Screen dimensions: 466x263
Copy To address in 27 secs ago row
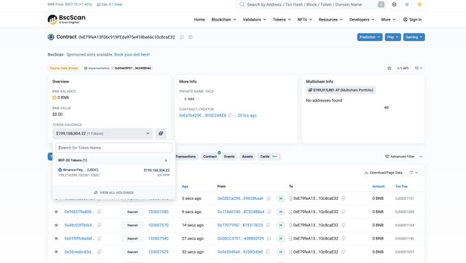(343, 238)
